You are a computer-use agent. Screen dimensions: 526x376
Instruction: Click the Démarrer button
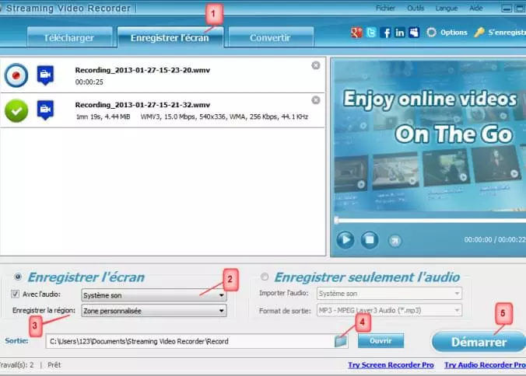coord(479,342)
